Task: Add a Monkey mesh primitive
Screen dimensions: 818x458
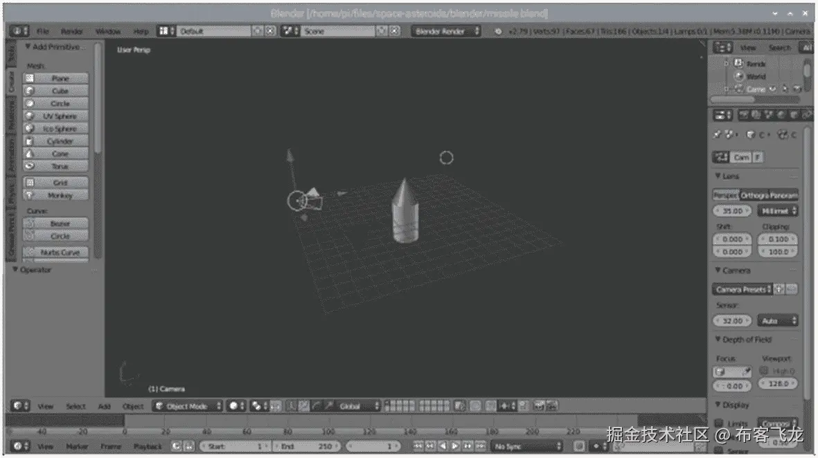Action: 55,195
